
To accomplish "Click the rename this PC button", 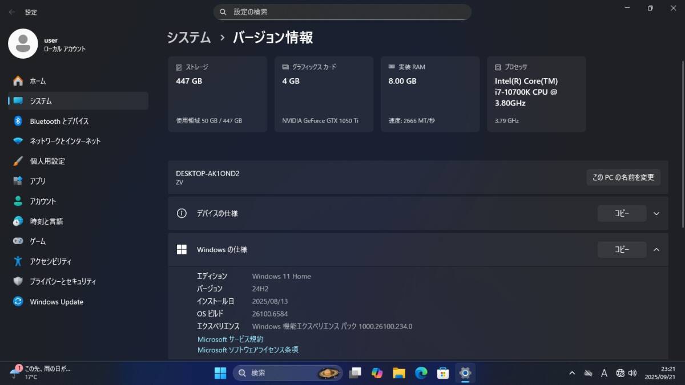I will (623, 177).
